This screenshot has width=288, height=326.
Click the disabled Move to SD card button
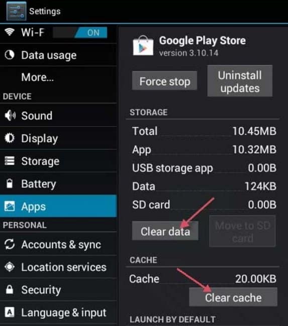[x=242, y=231]
